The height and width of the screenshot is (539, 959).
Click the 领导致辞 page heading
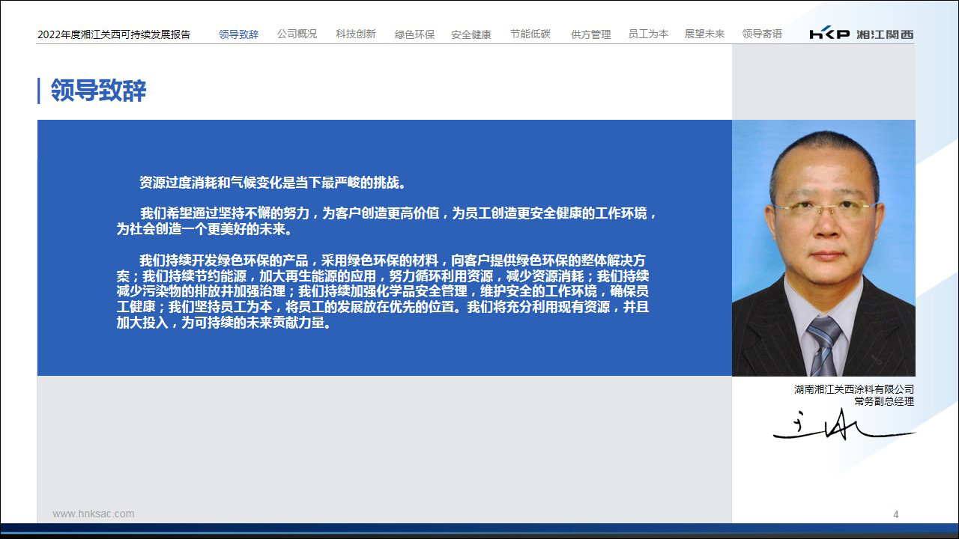[x=98, y=91]
